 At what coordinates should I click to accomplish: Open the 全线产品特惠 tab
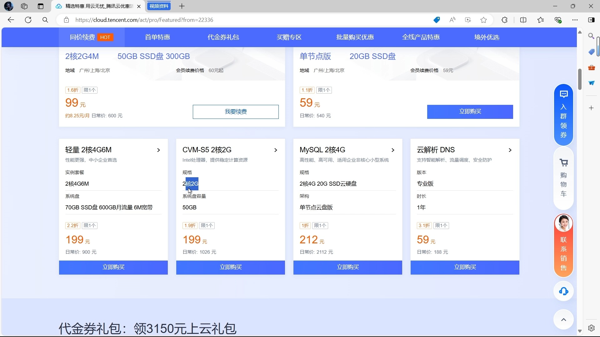[x=421, y=37]
